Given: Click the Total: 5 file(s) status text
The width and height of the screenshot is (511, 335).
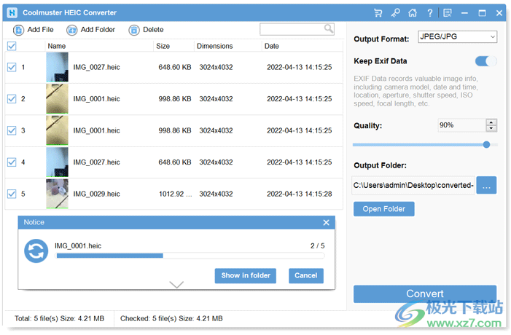Looking at the screenshot, I should pyautogui.click(x=59, y=318).
